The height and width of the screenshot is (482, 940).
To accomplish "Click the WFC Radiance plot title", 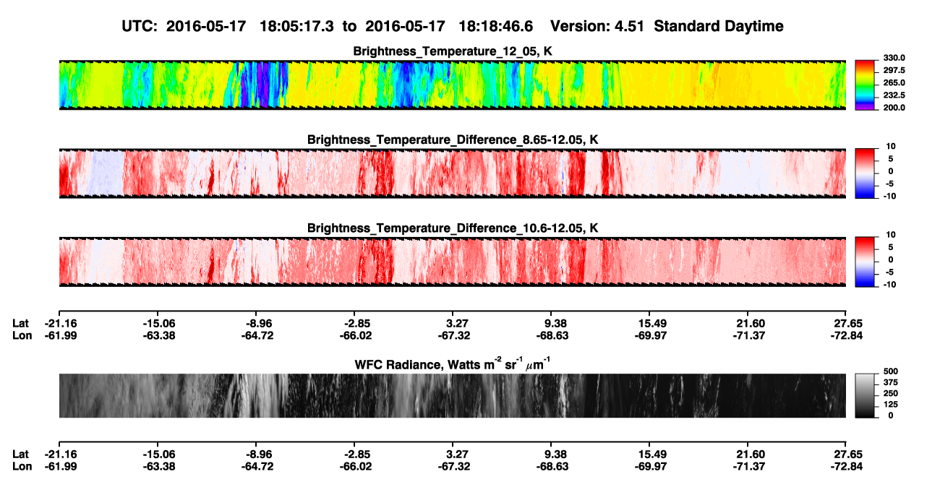I will tap(453, 363).
